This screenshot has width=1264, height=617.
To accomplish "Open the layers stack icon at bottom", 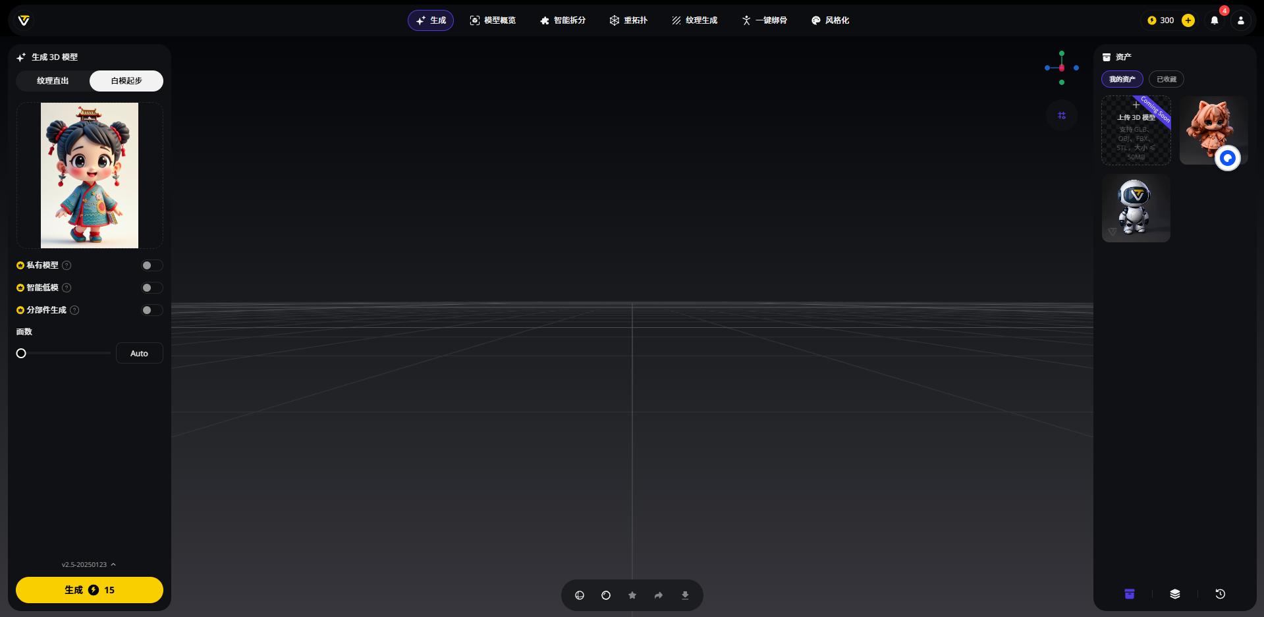I will tap(1175, 594).
